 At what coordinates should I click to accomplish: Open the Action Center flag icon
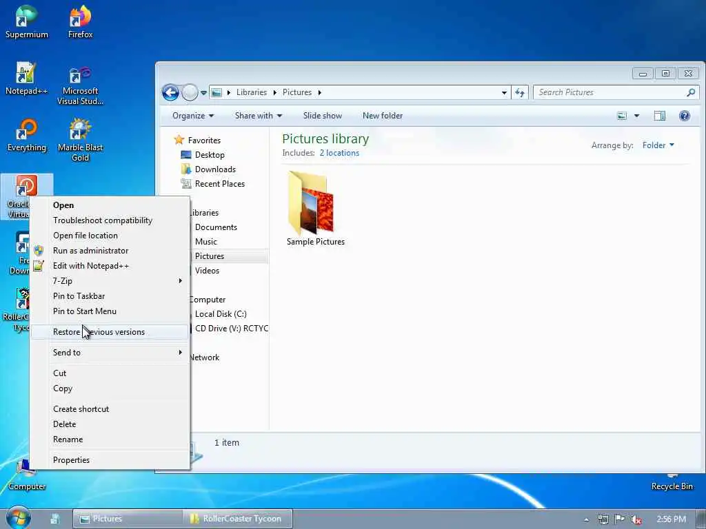click(620, 519)
